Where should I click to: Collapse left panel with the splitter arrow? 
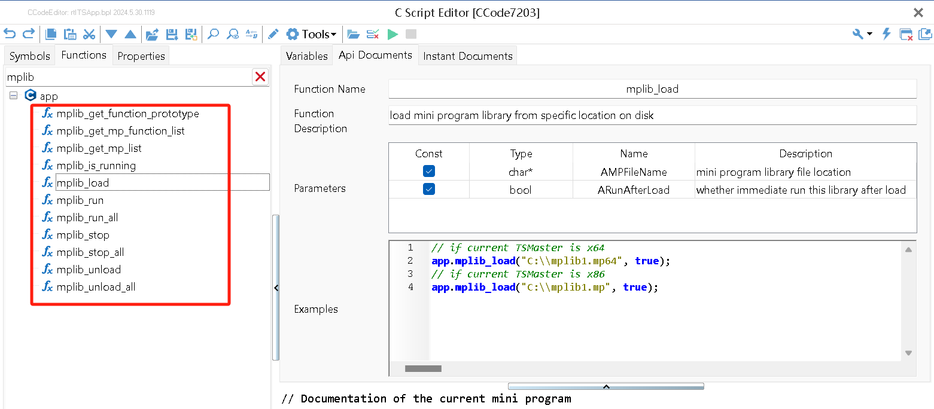[276, 288]
